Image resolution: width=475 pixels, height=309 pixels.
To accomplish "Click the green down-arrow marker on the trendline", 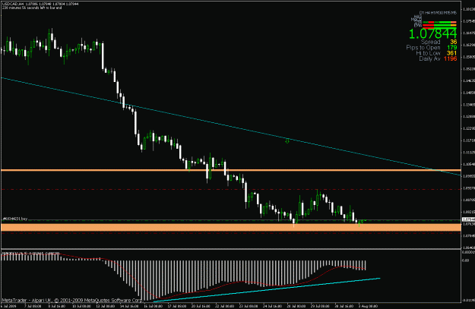I will tap(287, 140).
